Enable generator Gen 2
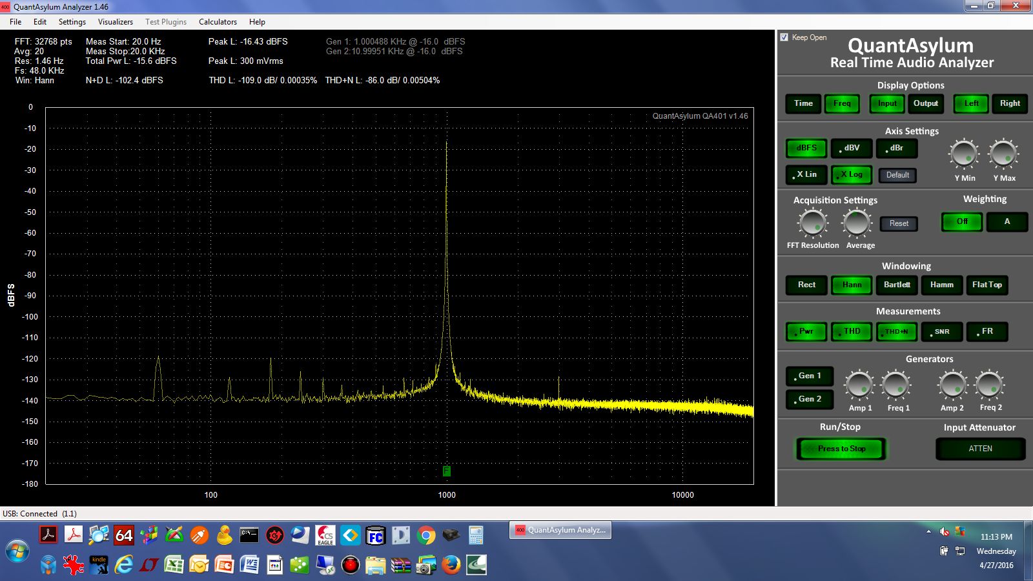1033x581 pixels. [810, 399]
